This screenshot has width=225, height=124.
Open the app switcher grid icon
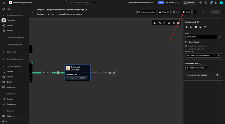click(x=216, y=3)
